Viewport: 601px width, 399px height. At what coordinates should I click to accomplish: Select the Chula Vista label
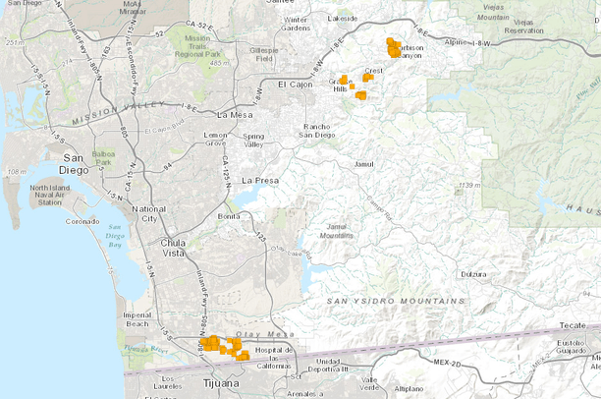pos(173,249)
